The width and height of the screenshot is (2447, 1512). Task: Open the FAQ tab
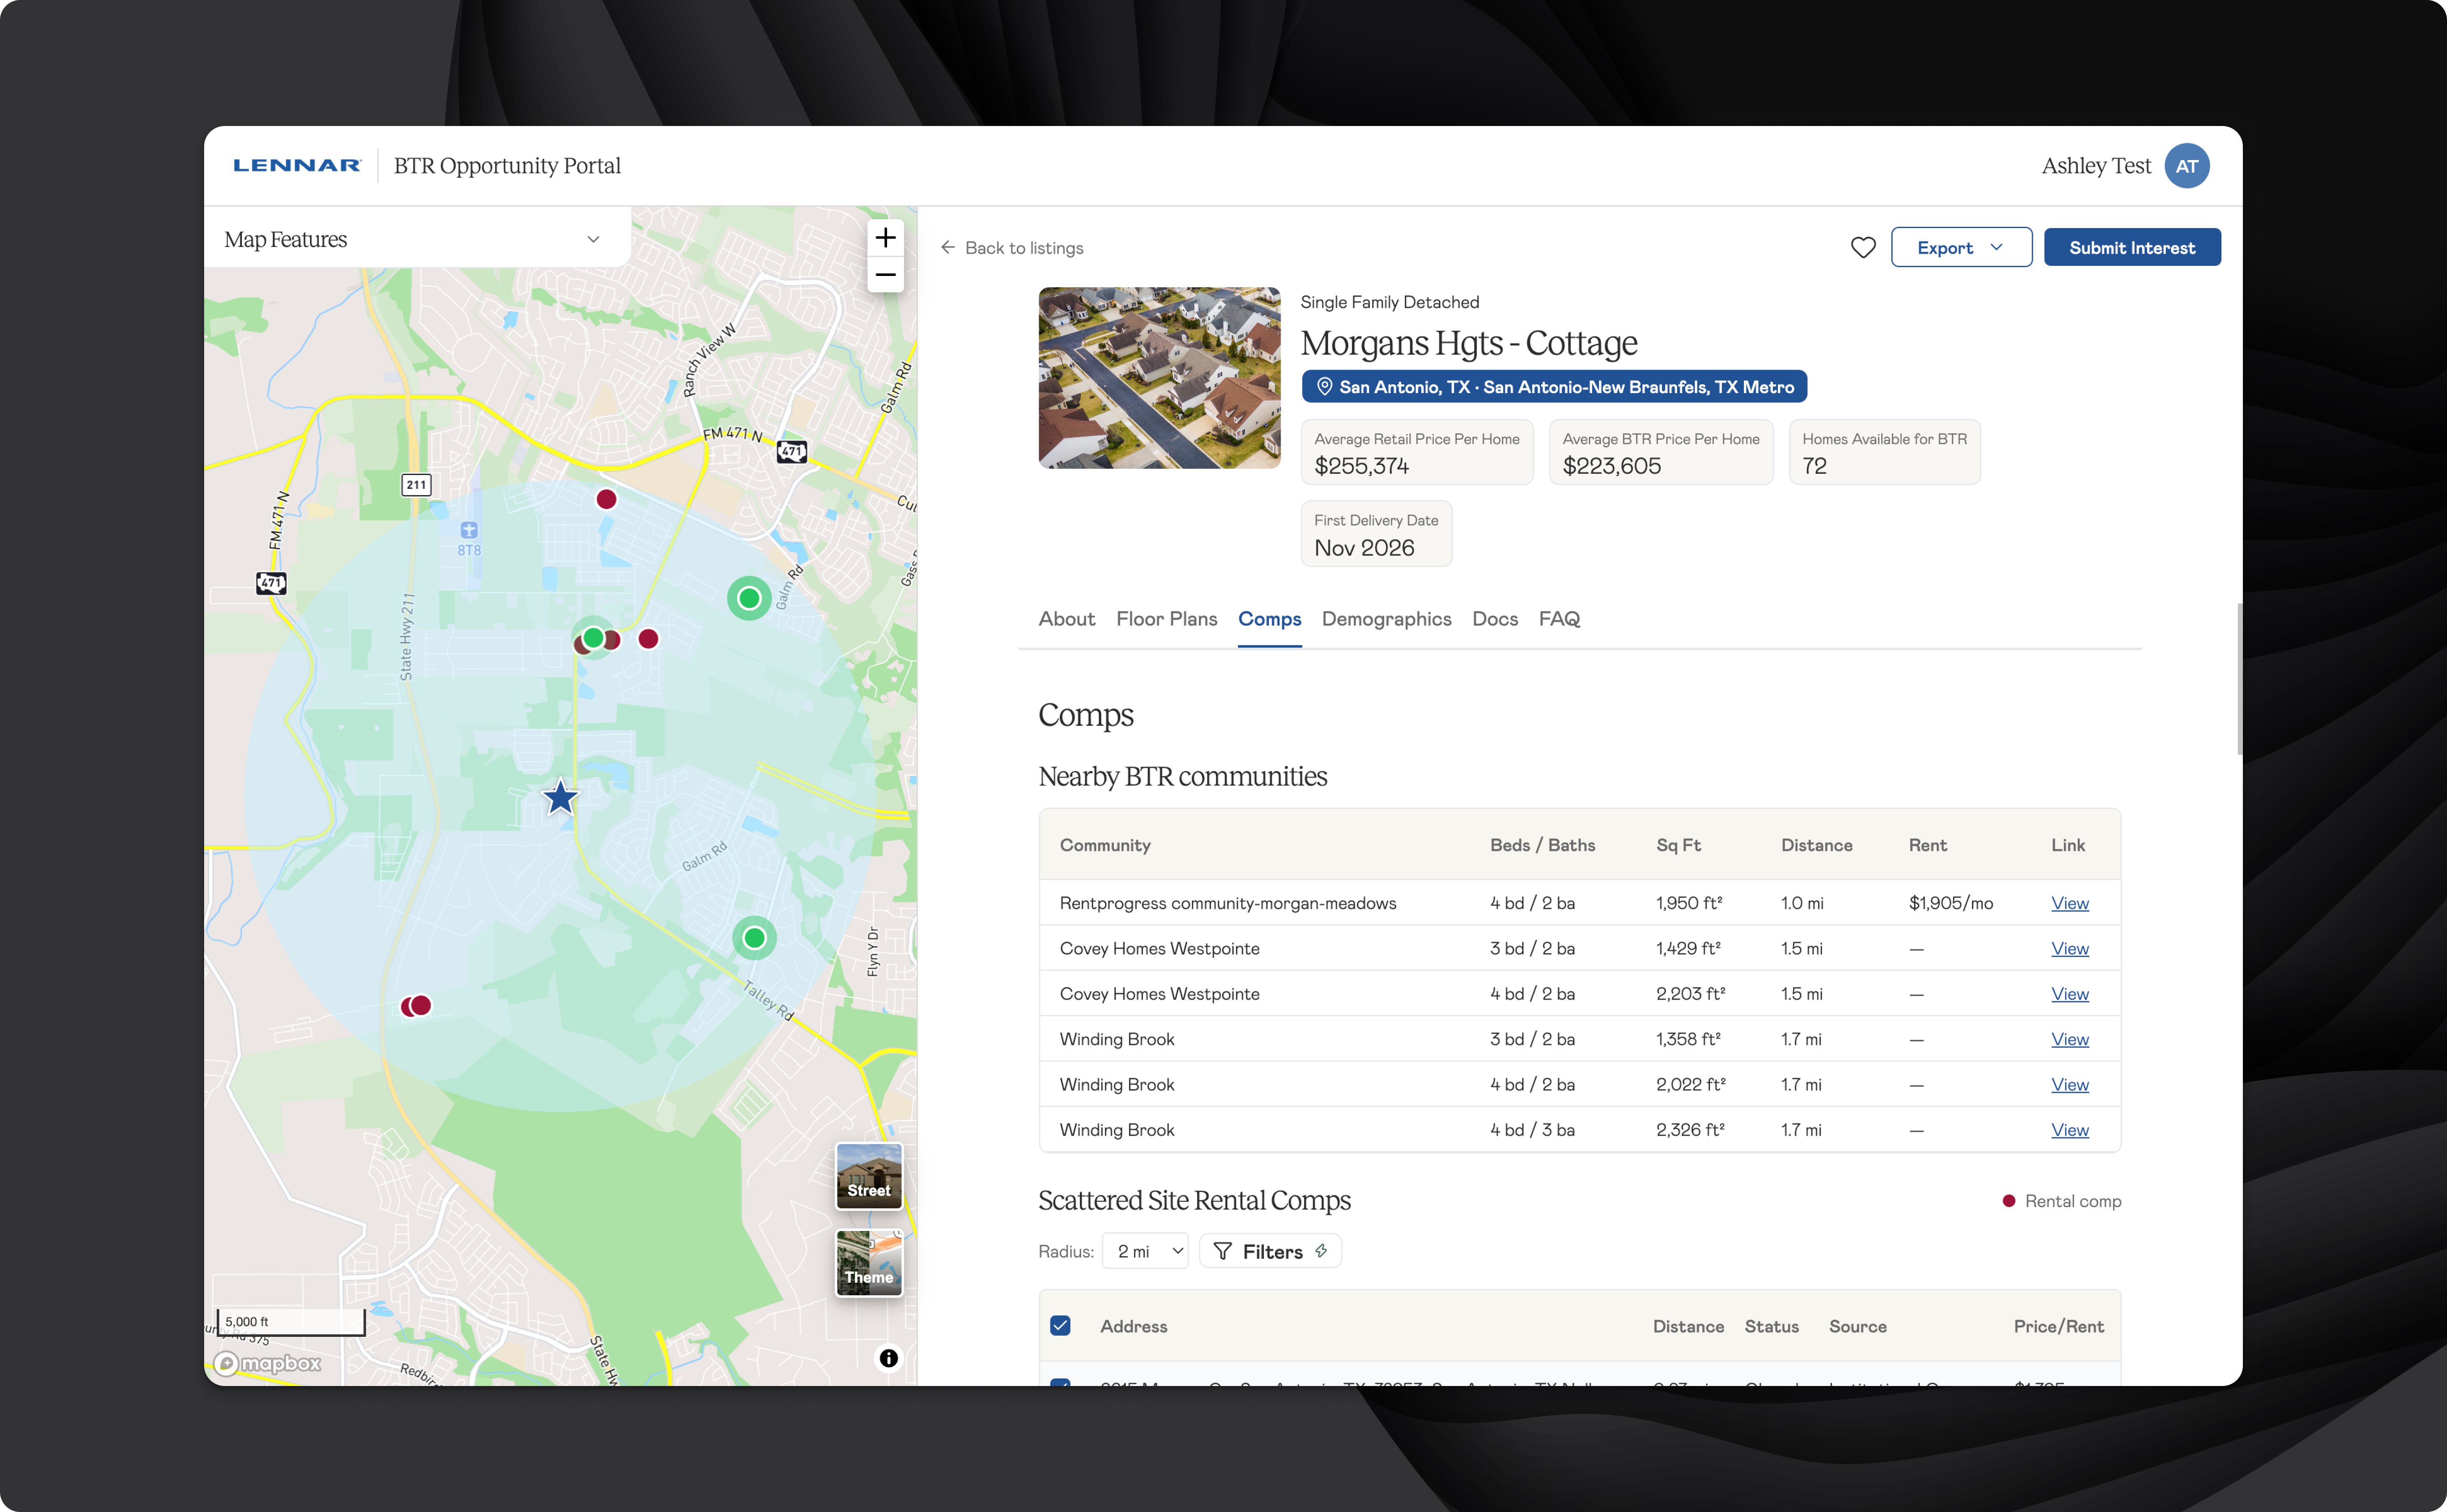point(1559,619)
